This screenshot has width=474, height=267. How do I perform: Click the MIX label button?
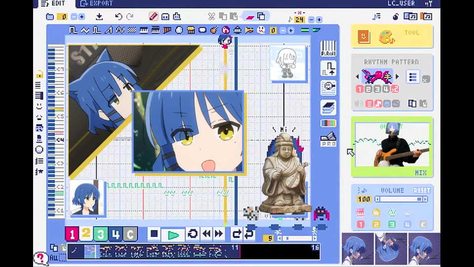pos(421,173)
